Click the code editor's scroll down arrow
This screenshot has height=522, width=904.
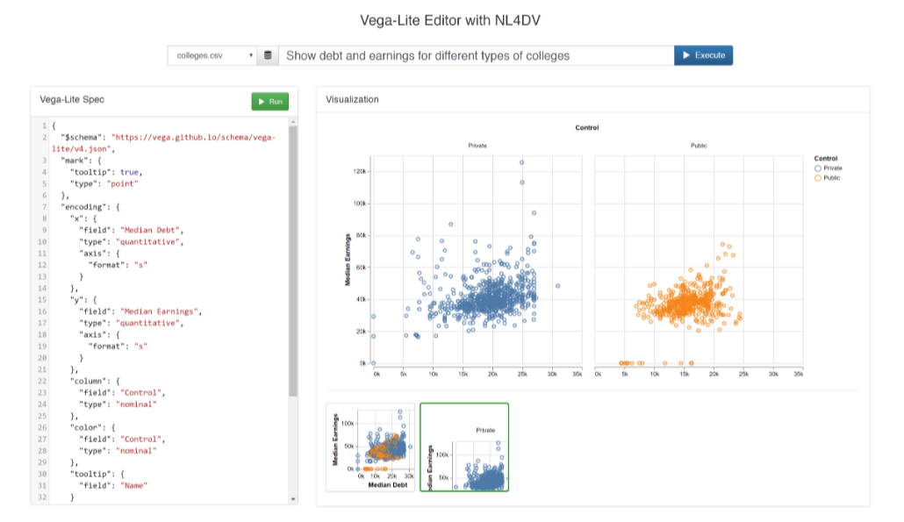pos(293,498)
